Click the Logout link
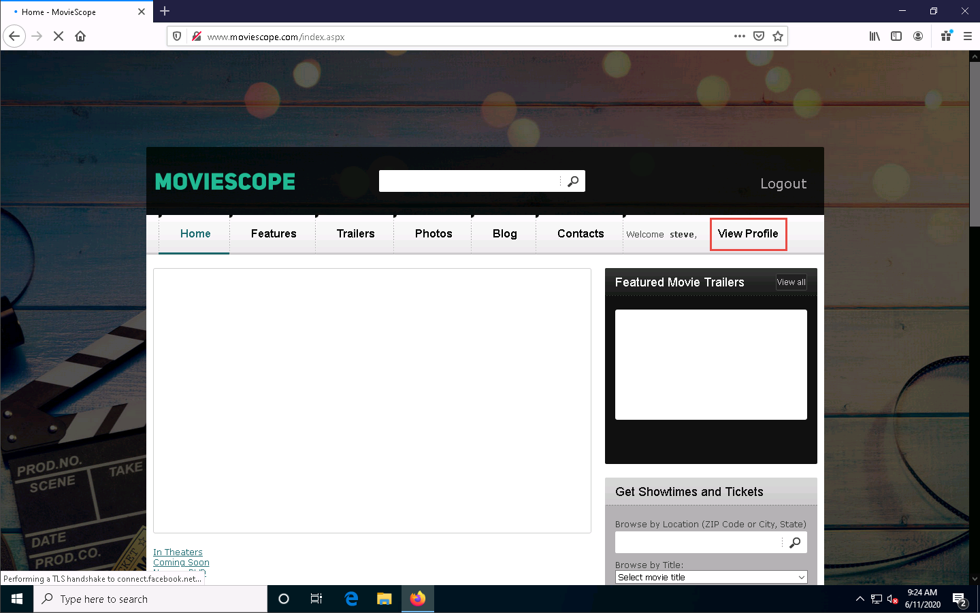Image resolution: width=980 pixels, height=613 pixels. click(x=783, y=184)
